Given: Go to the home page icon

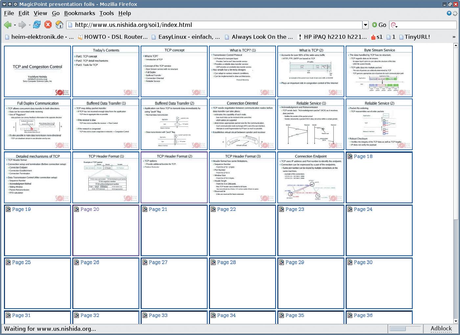Looking at the screenshot, I should coord(59,25).
